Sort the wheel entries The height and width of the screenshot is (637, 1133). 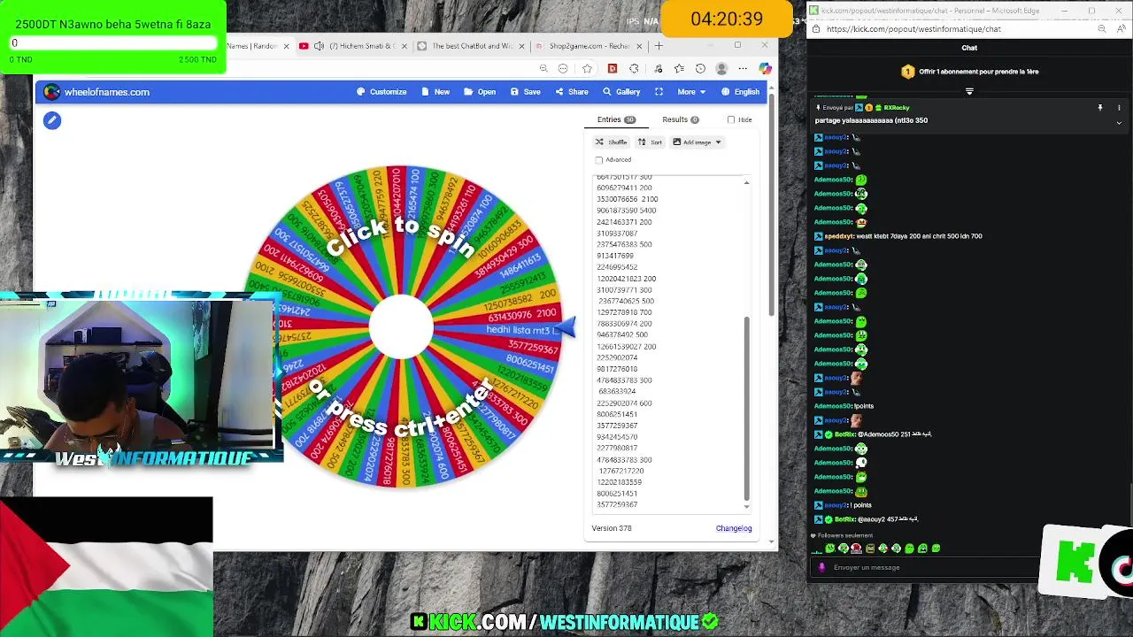coord(651,142)
